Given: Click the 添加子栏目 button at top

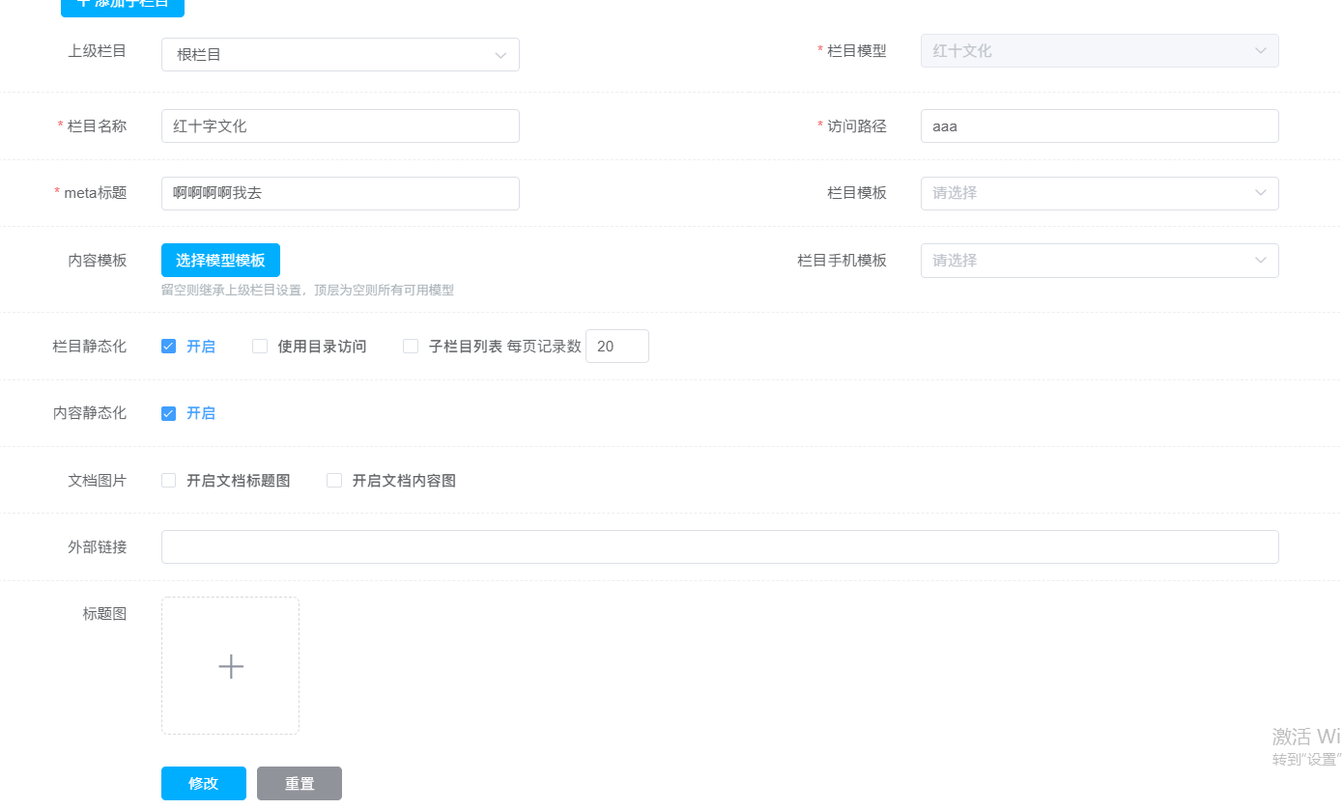Looking at the screenshot, I should tap(123, 6).
